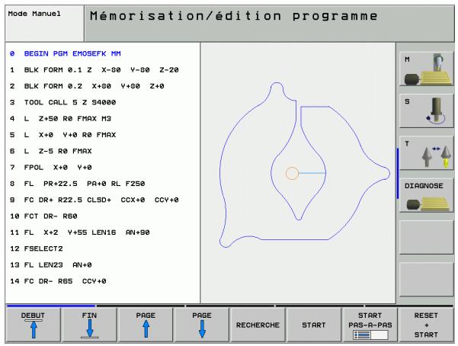Open the DIAGNOSE softkey

pos(426,195)
